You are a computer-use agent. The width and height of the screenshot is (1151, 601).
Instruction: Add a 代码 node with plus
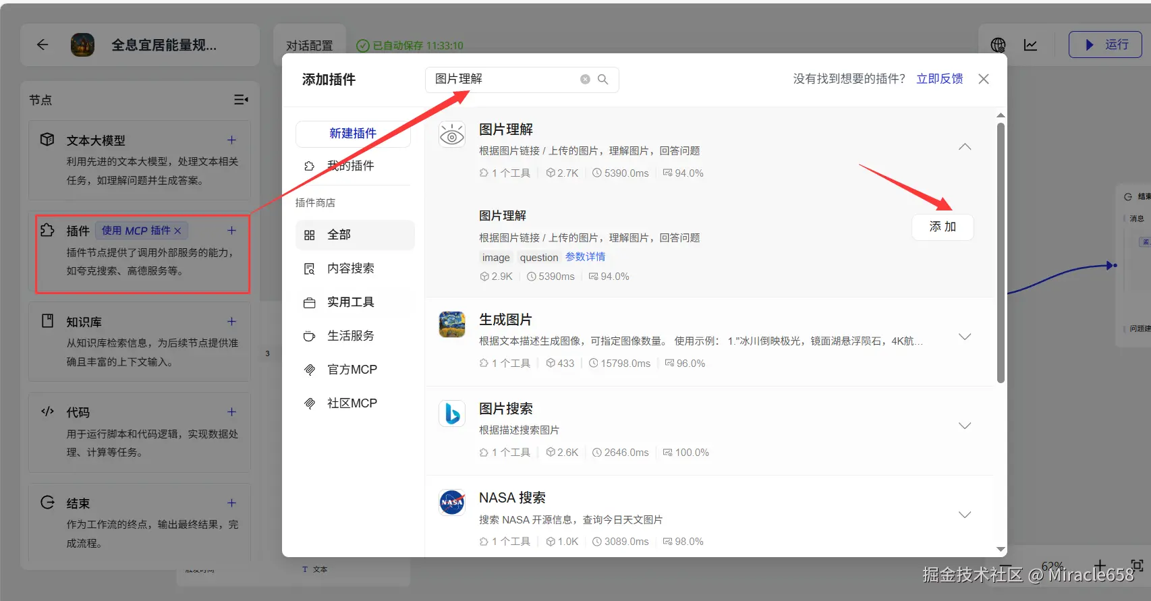[231, 412]
